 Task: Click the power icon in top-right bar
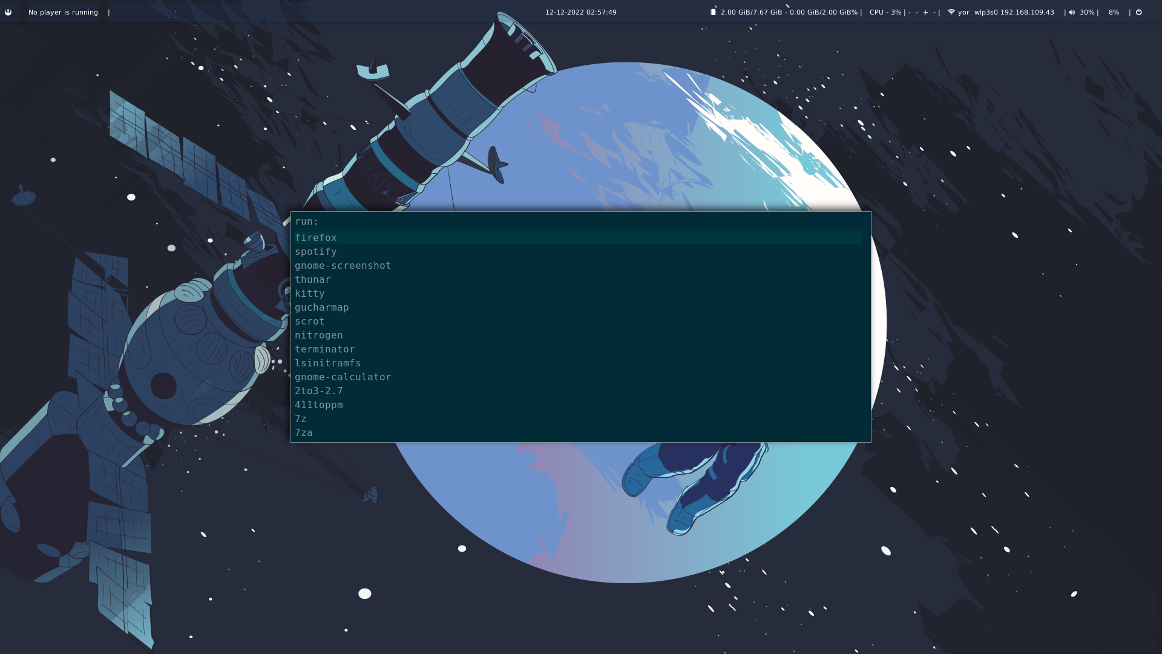[x=1138, y=12]
